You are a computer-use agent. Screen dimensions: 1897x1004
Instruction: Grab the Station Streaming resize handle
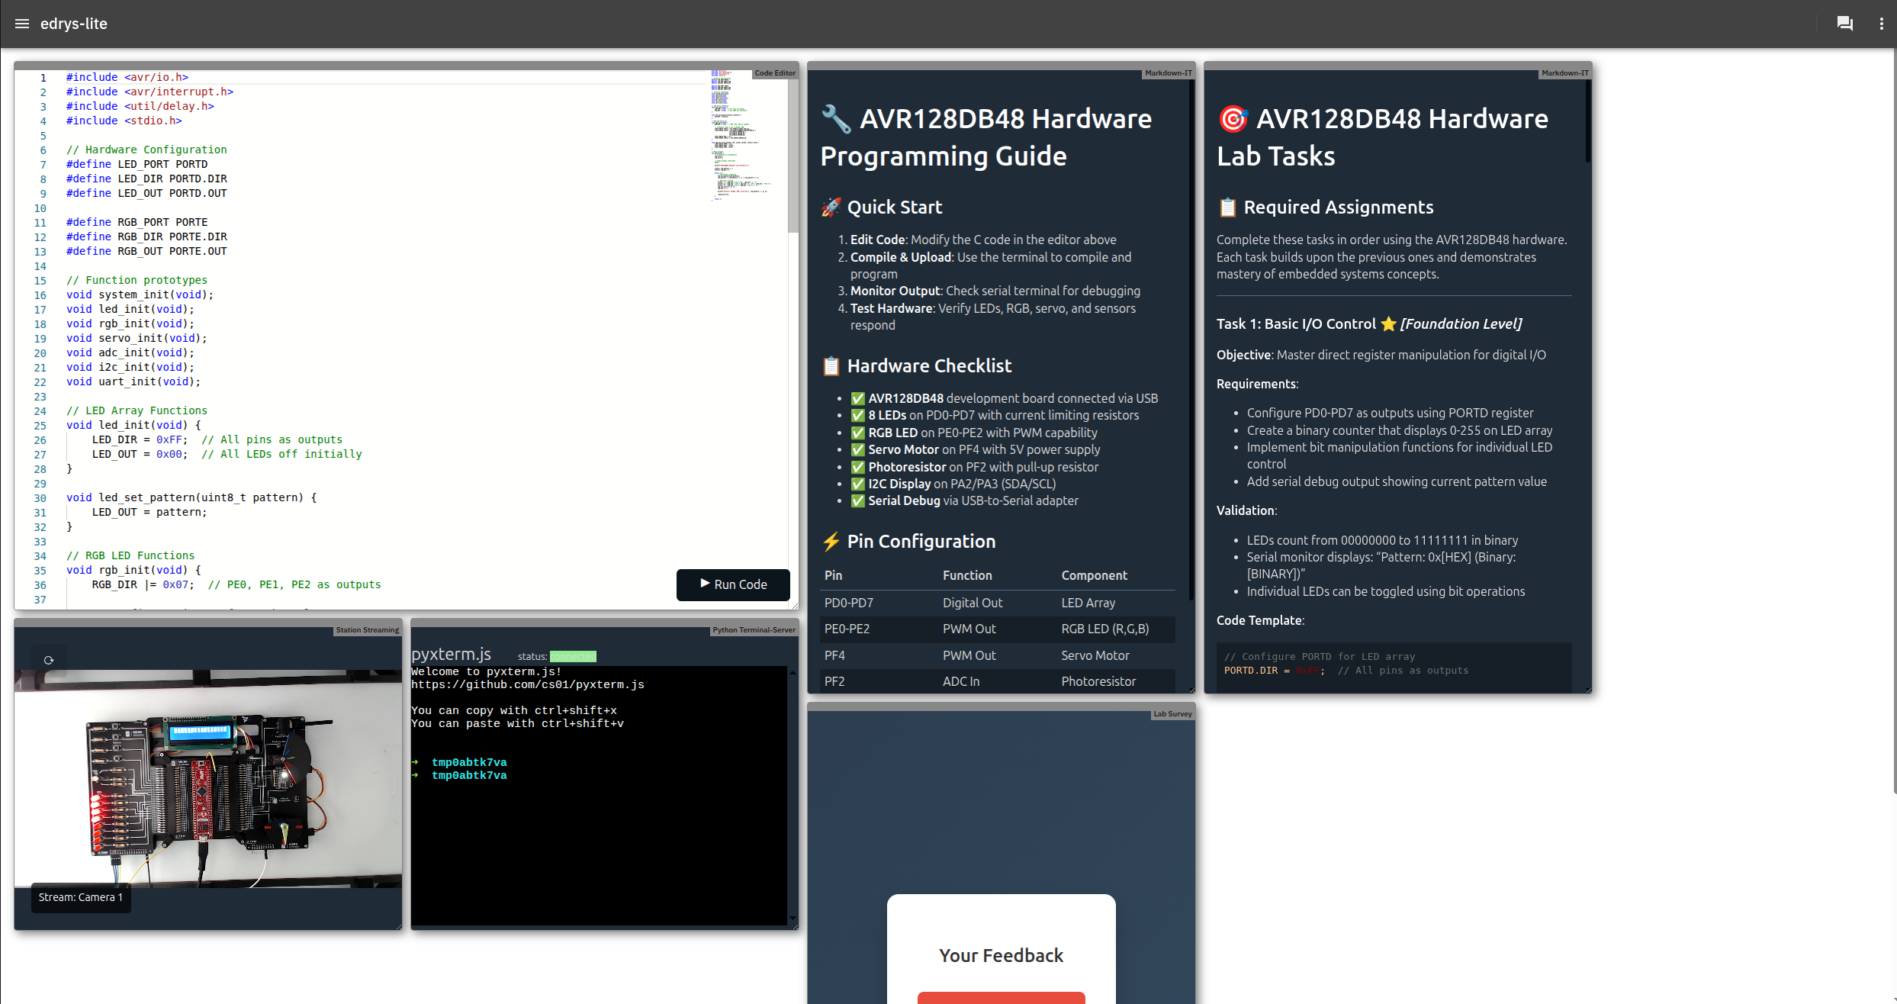click(x=398, y=926)
